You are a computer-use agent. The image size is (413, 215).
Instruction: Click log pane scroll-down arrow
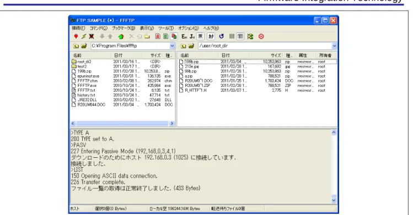click(334, 200)
